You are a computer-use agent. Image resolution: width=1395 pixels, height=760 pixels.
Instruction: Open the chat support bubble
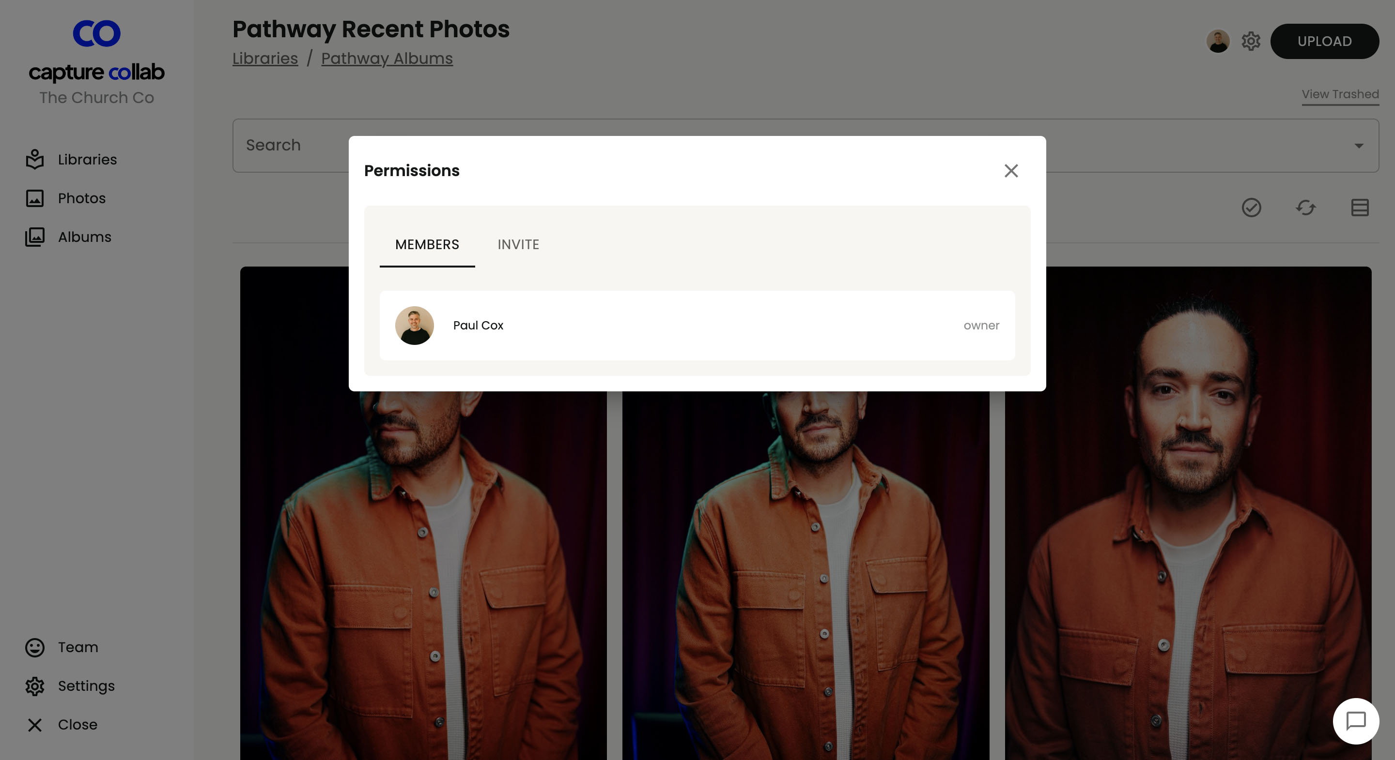pos(1355,721)
